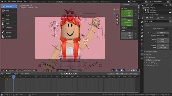Open the Scene properties tab icon

point(142,36)
